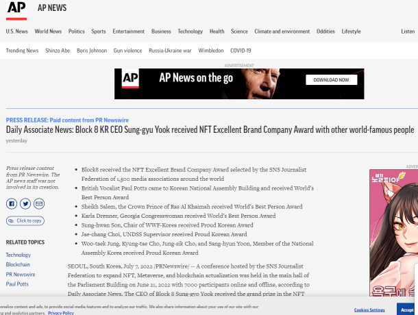This screenshot has height=315, width=418.
Task: Click the Listen link in the header
Action: (408, 32)
